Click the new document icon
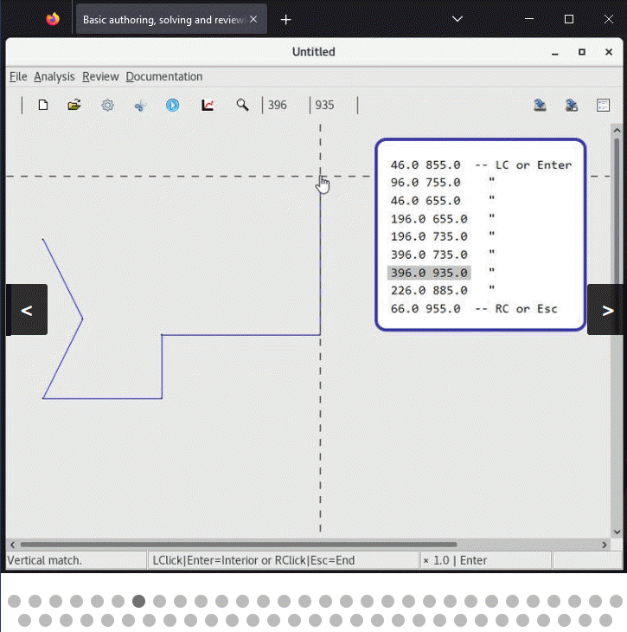 pos(42,106)
